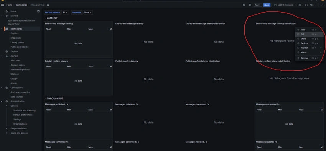Select View in the panel menu

(x=309, y=30)
